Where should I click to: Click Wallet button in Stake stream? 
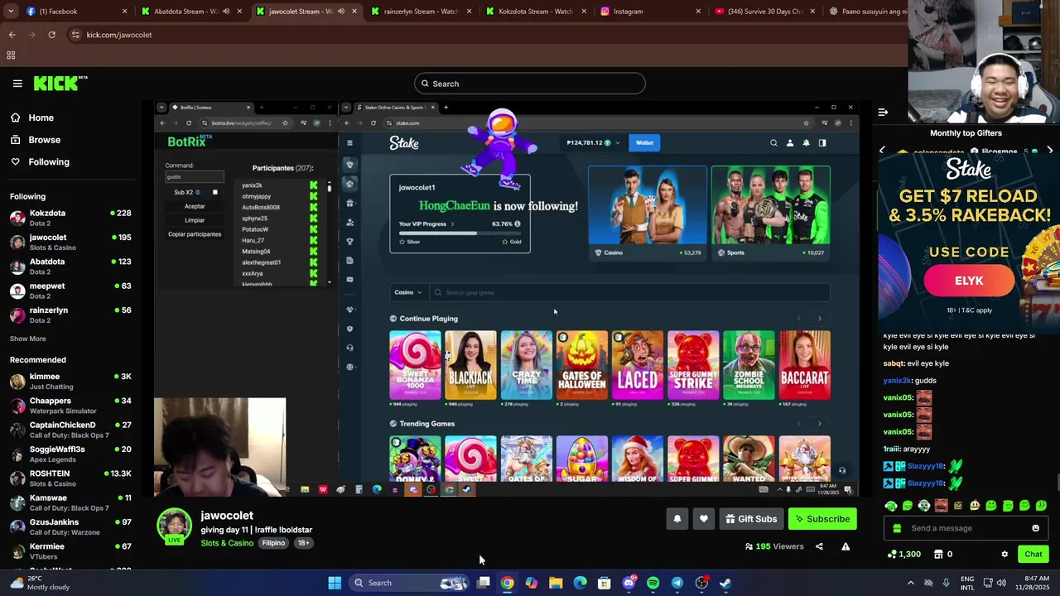click(644, 142)
